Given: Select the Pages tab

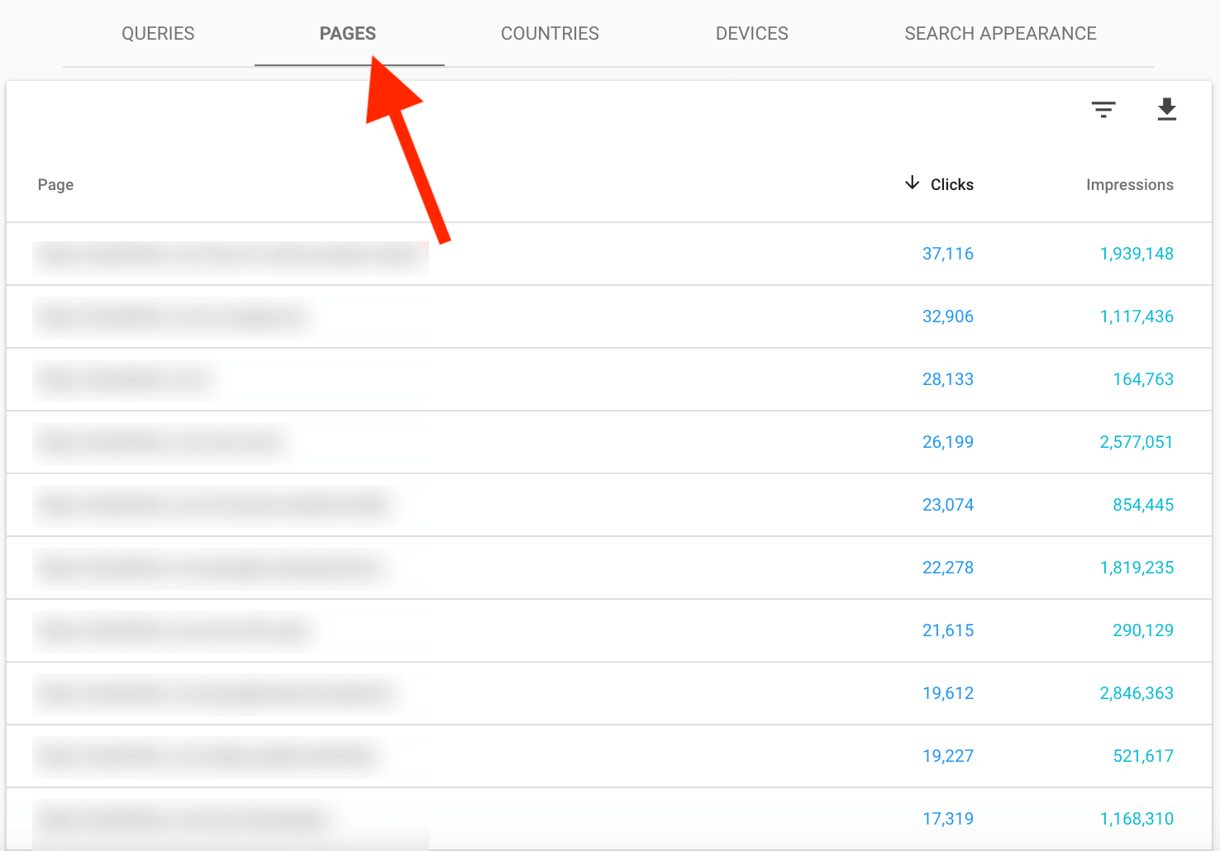Looking at the screenshot, I should (x=348, y=34).
